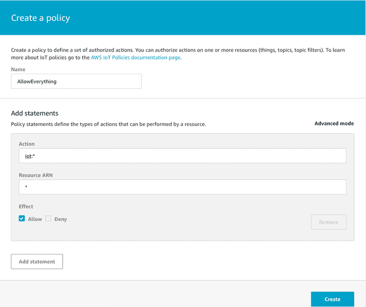This screenshot has height=307, width=366.
Task: Select the "Add statements" section heading
Action: tap(35, 113)
